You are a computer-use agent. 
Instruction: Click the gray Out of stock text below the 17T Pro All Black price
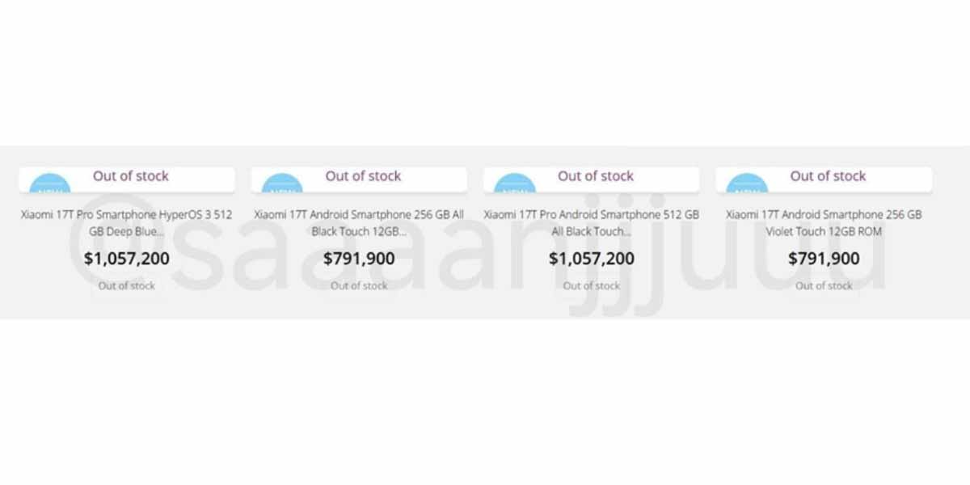pyautogui.click(x=592, y=285)
